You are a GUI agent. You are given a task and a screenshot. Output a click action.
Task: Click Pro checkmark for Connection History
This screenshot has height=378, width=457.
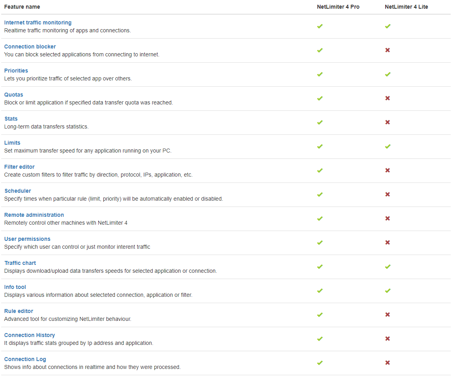[x=320, y=339]
